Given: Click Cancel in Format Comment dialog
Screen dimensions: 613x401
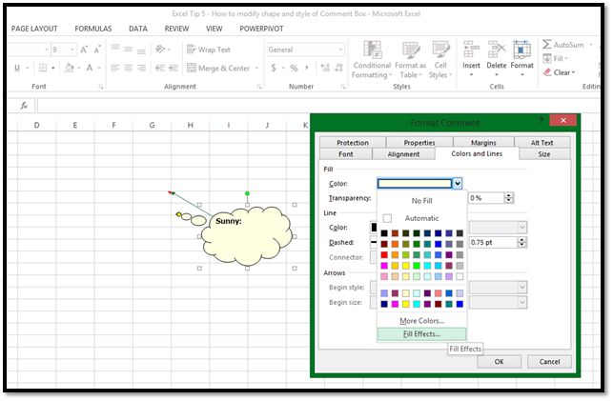Looking at the screenshot, I should (549, 362).
